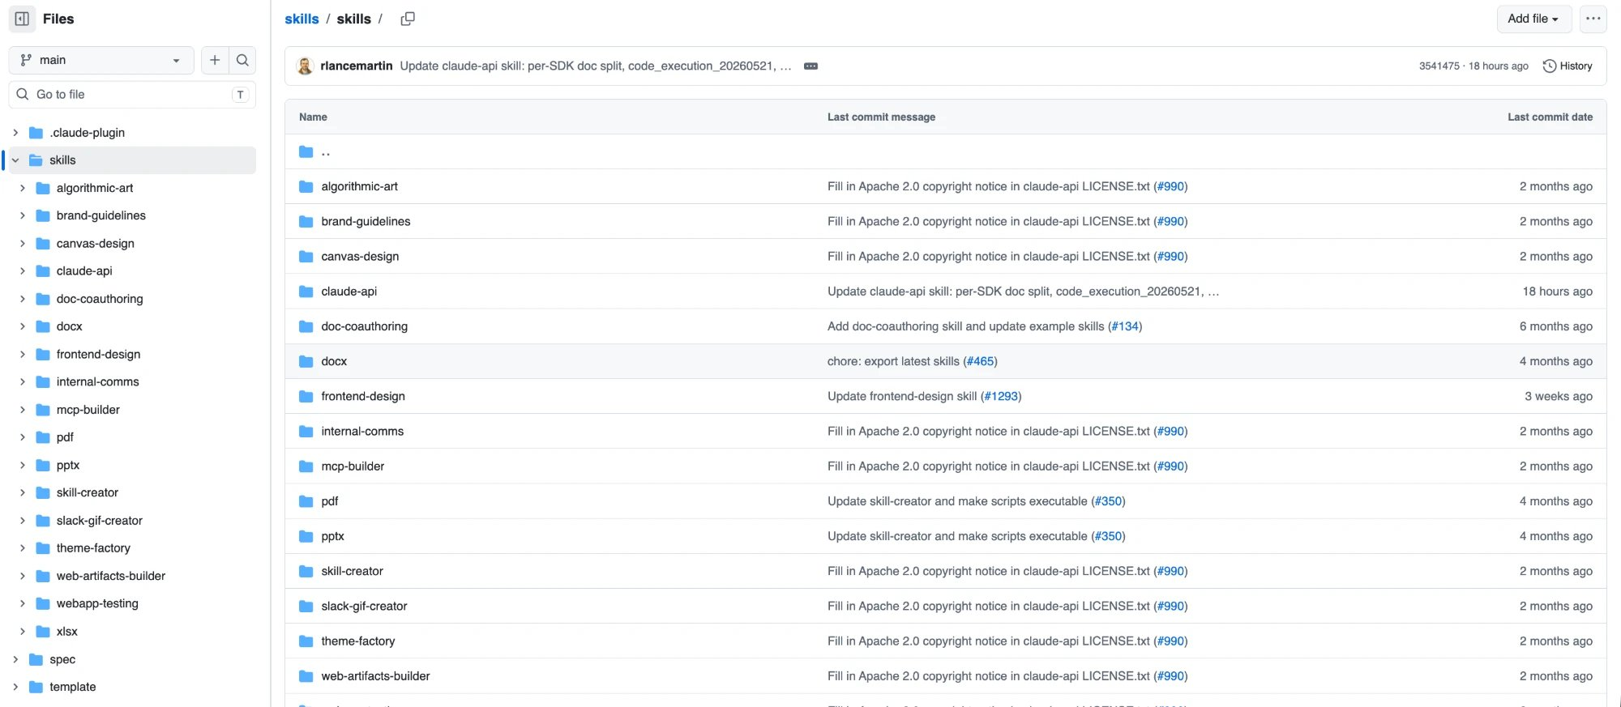Viewport: 1621px width, 707px height.
Task: Open the frontend-design folder in list
Action: (x=363, y=396)
